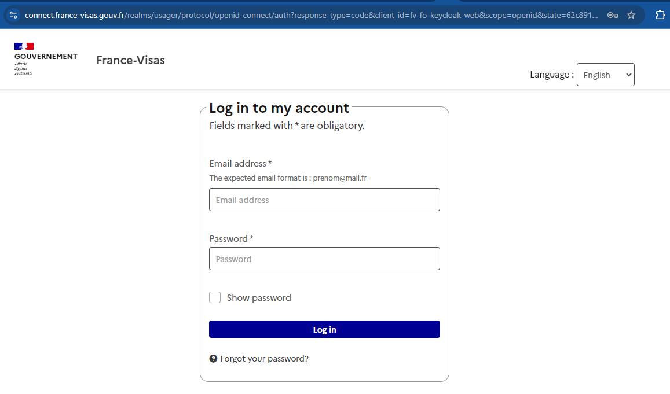Click the question mark icon beside Forgot password
Viewport: 670px width, 394px height.
tap(213, 358)
